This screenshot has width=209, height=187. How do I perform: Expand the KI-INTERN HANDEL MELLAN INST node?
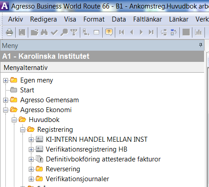point(31,139)
